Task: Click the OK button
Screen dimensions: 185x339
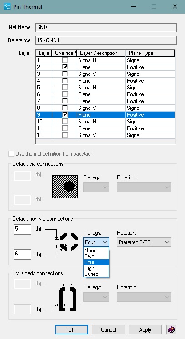Action: (71, 330)
